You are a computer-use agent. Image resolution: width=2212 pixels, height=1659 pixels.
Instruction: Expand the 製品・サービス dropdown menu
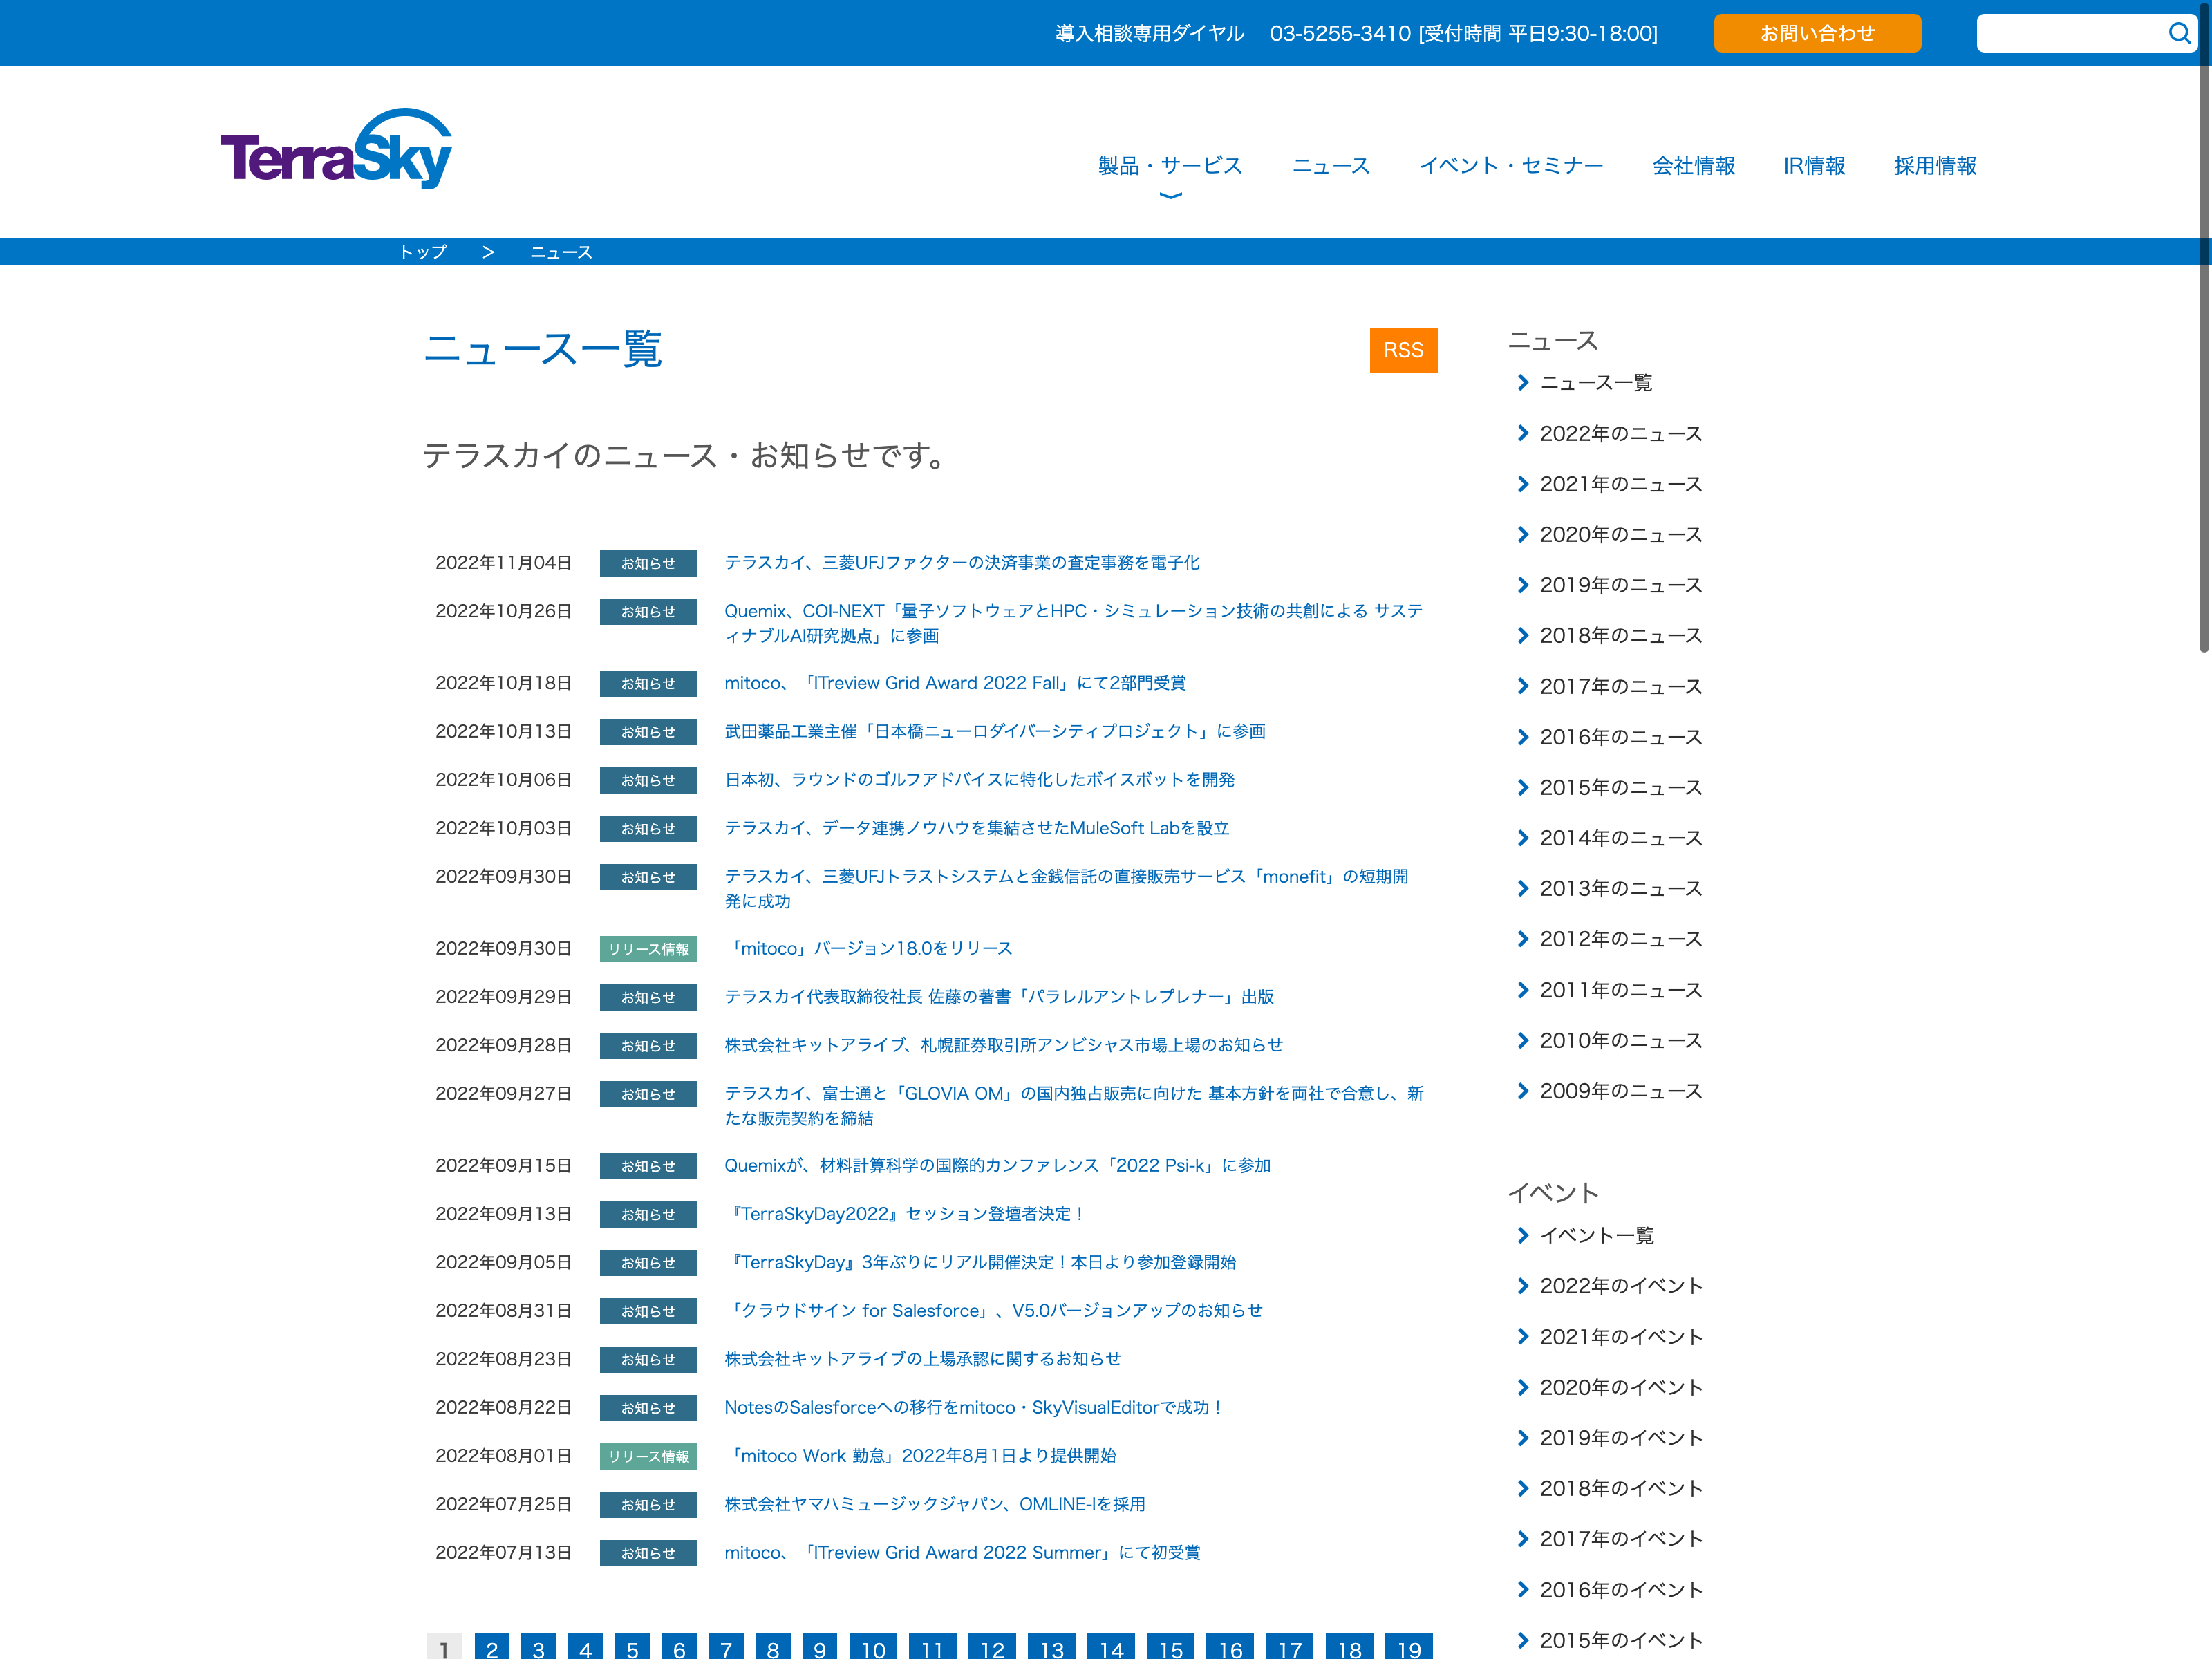(x=1169, y=166)
